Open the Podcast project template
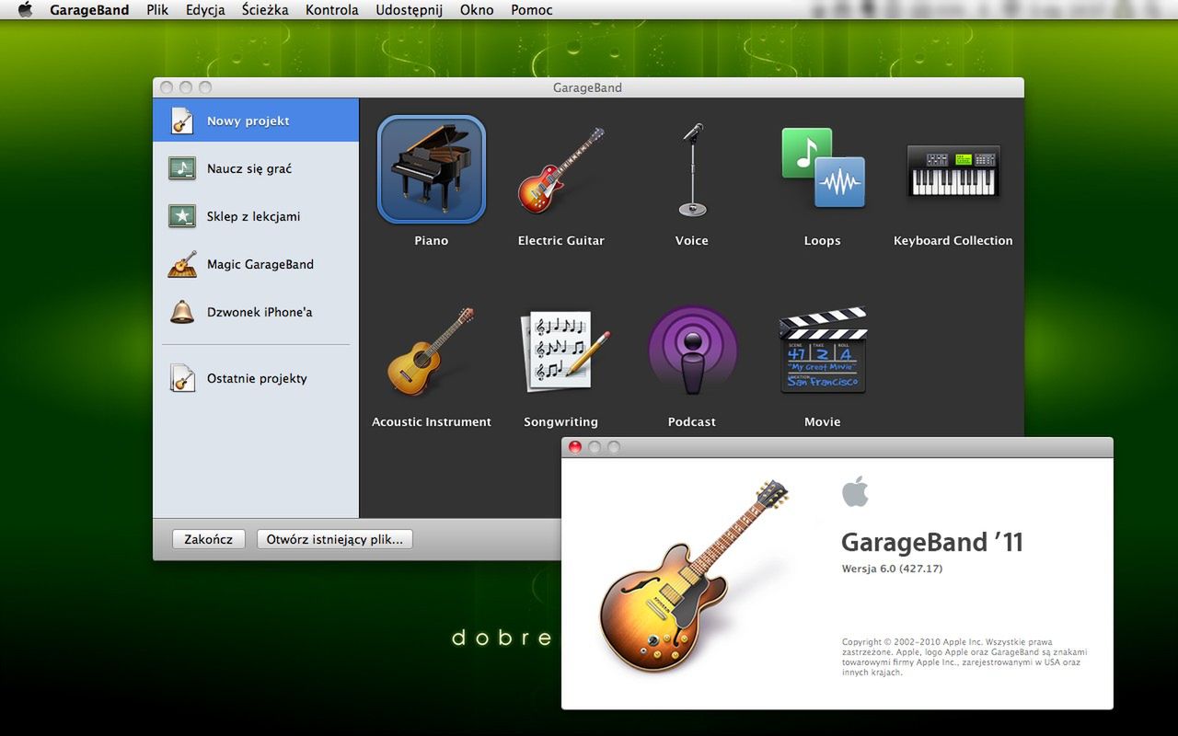1178x736 pixels. [691, 350]
